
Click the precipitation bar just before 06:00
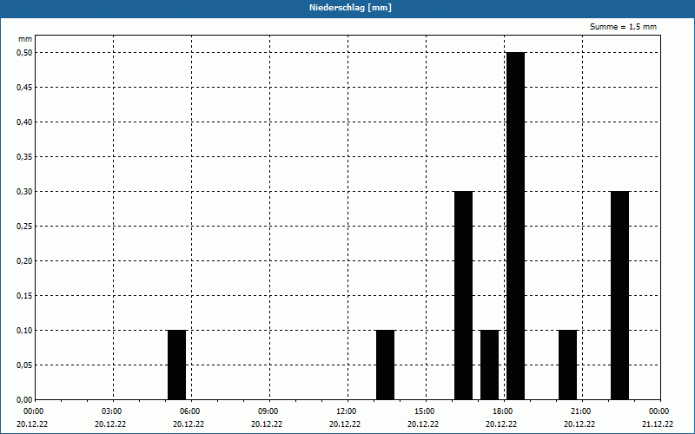(177, 365)
